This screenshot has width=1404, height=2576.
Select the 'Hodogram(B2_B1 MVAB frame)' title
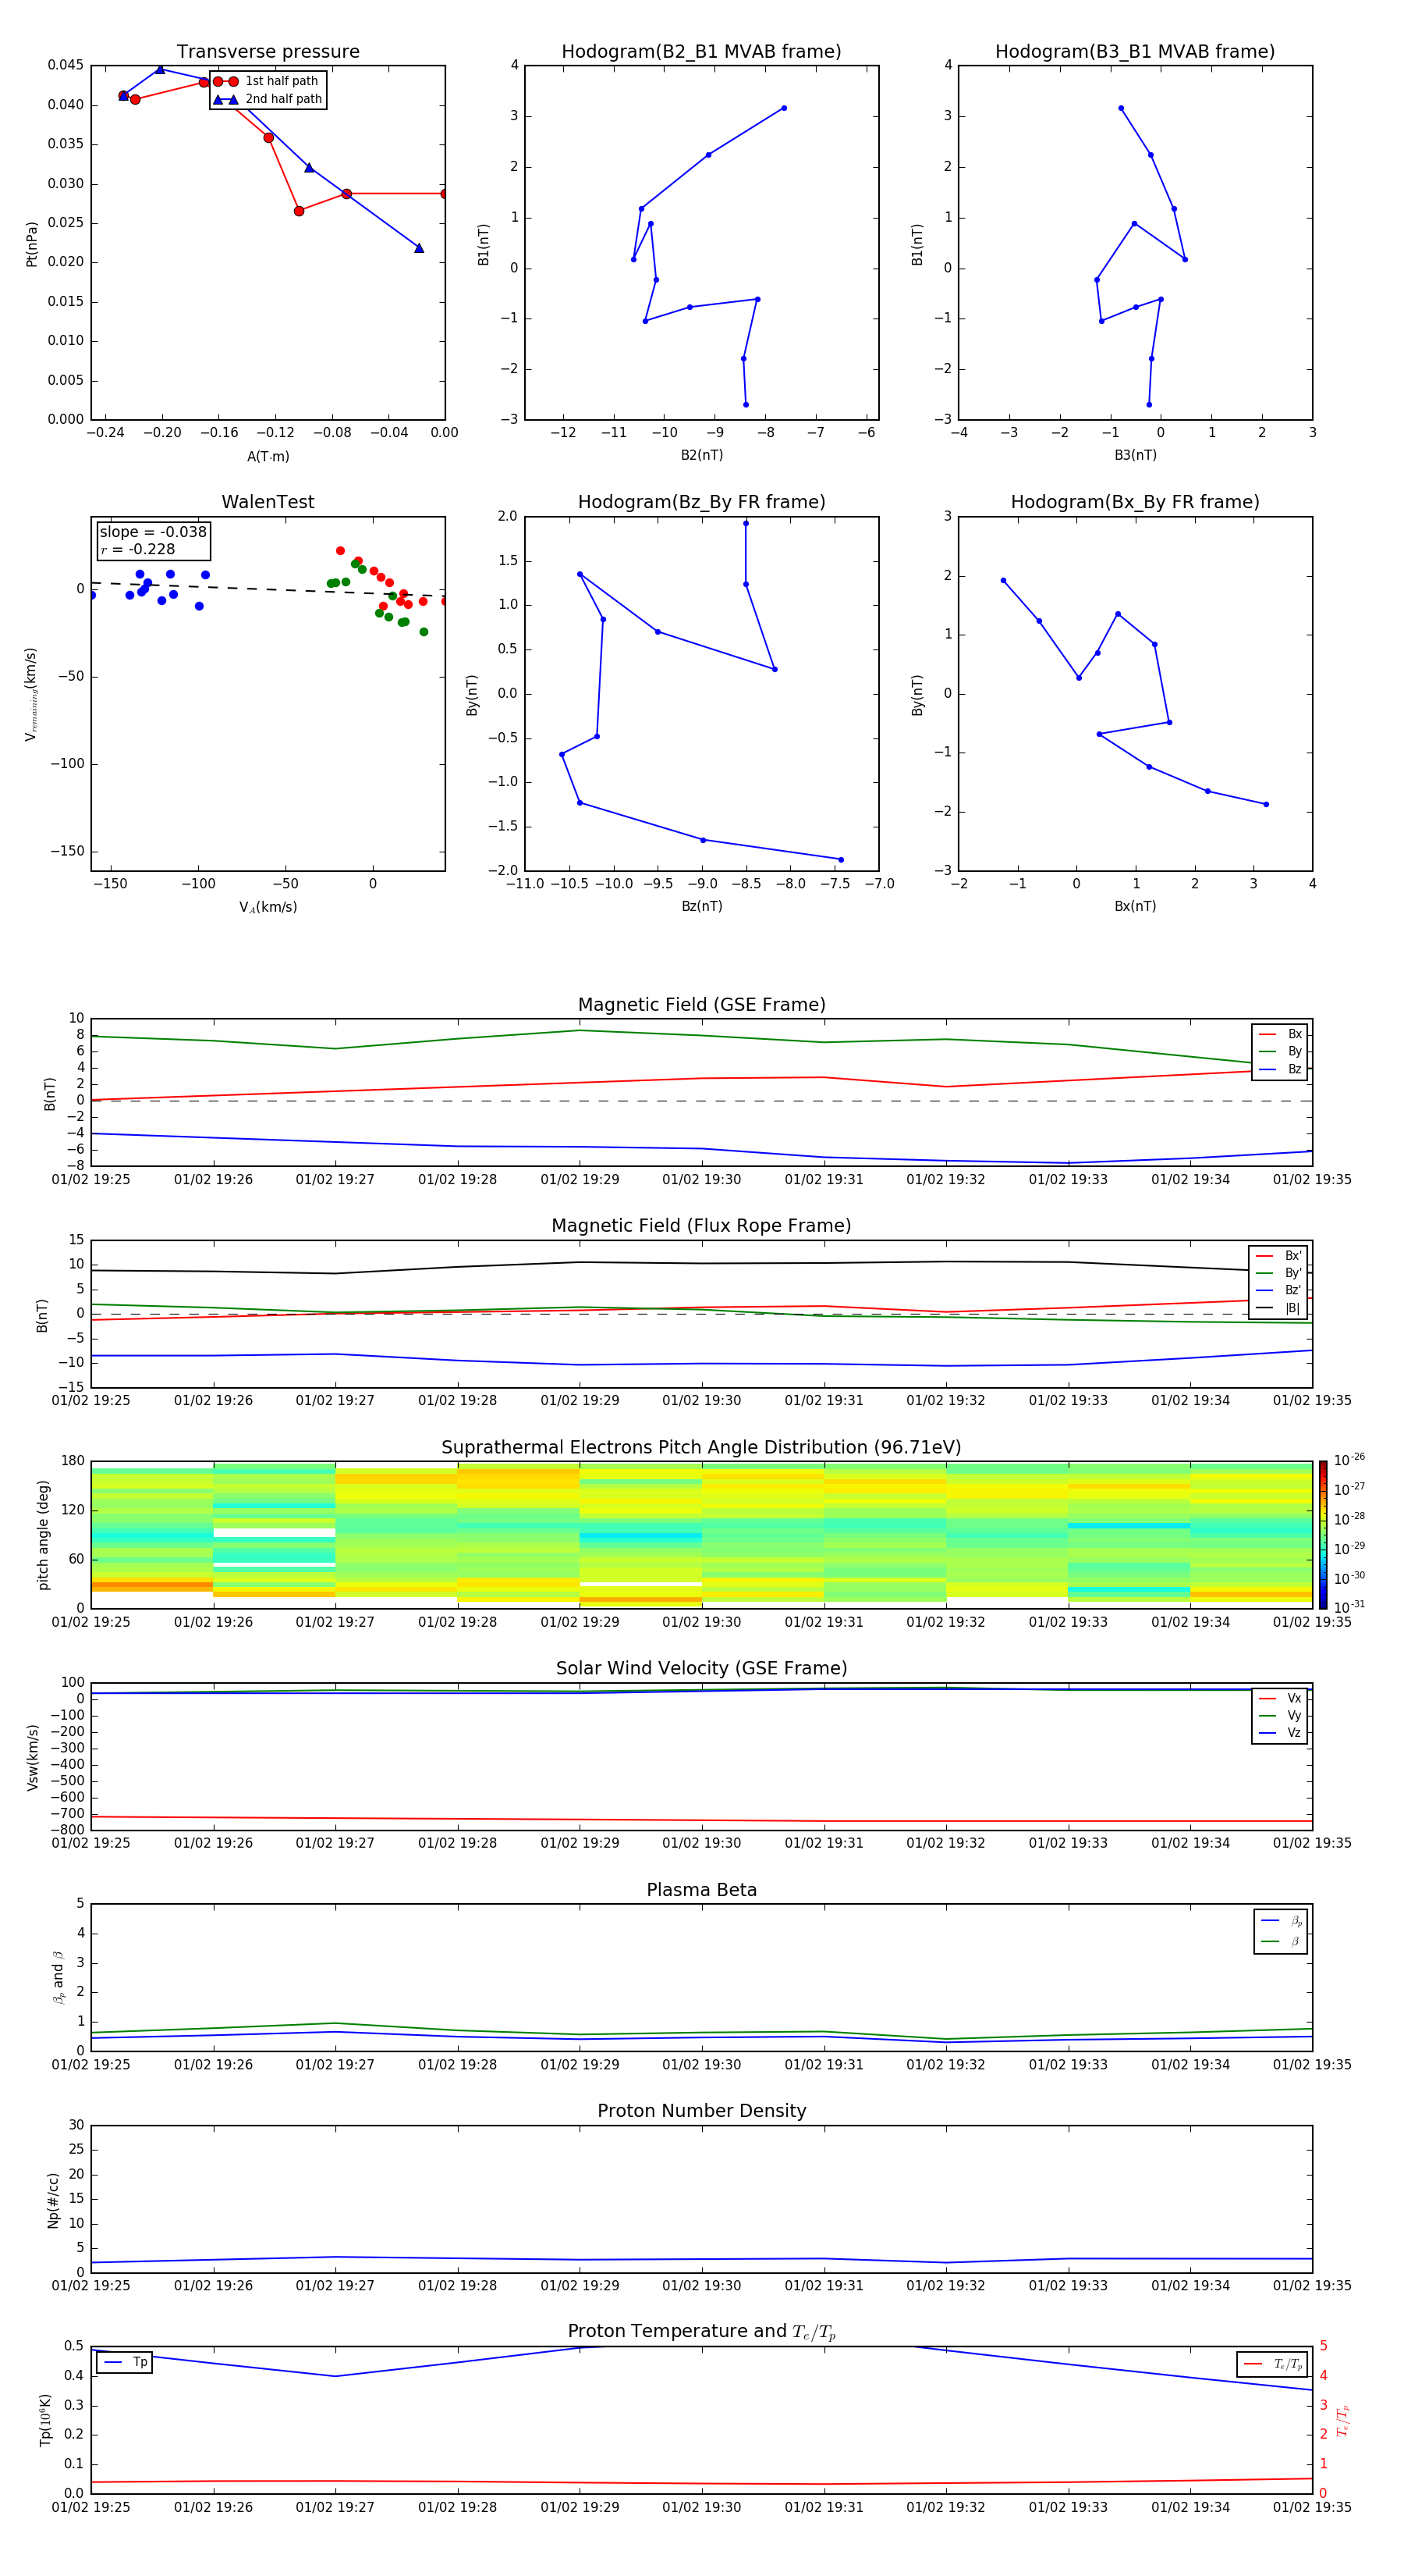(701, 52)
